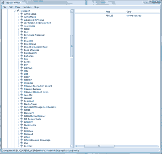Click the DirectInput folder icon
The image size is (162, 154).
[21, 44]
